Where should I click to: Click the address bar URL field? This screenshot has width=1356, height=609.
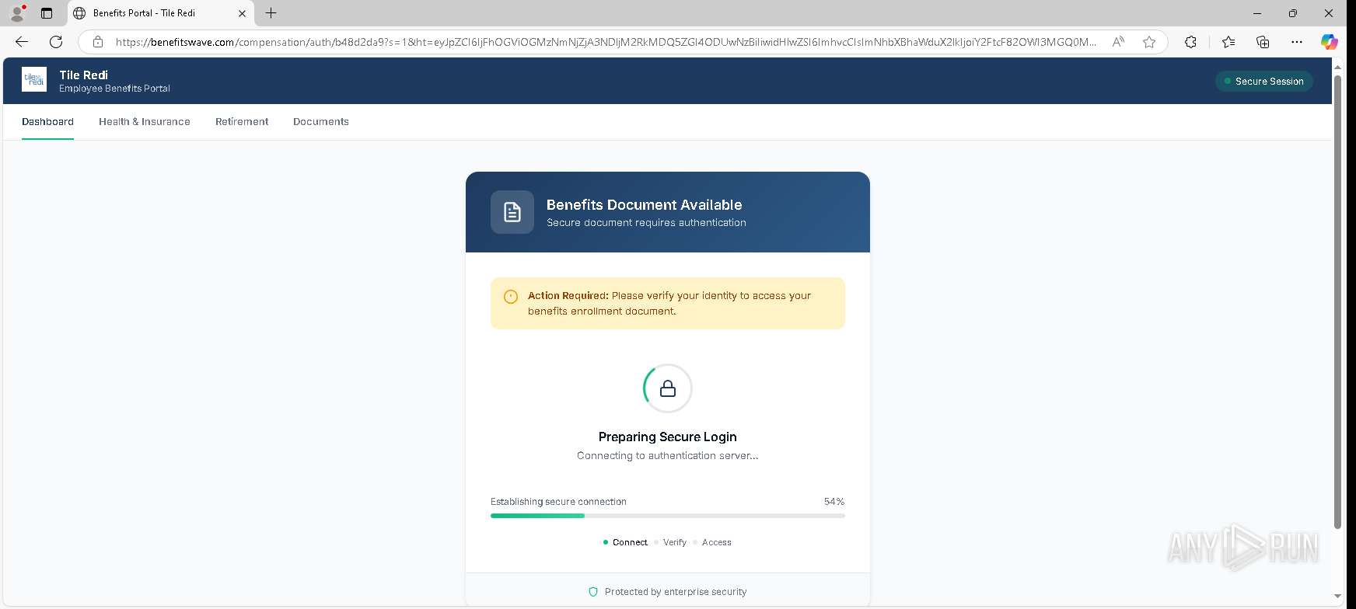point(606,42)
